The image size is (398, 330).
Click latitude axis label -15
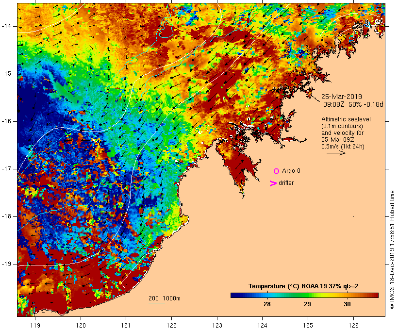pyautogui.click(x=6, y=74)
